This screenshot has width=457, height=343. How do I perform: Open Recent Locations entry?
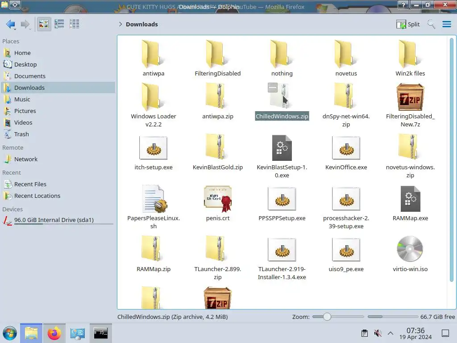click(58, 196)
